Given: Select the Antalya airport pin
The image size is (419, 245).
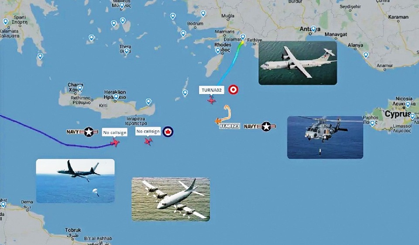Looking at the screenshot, I should (x=313, y=29).
